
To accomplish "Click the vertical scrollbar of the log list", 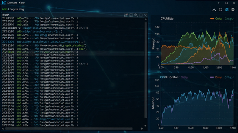I will pyautogui.click(x=146, y=70).
